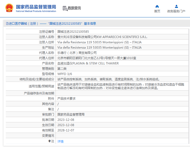Click the 产品储存条件及有效期 label
Image resolution: width=190 pixels, height=147 pixels.
[39, 93]
